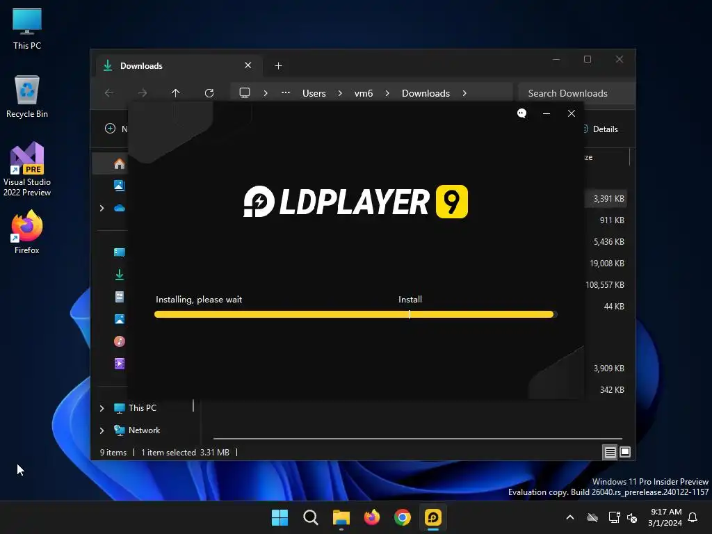
Task: Select the file row sized 5,436 KB
Action: [608, 241]
